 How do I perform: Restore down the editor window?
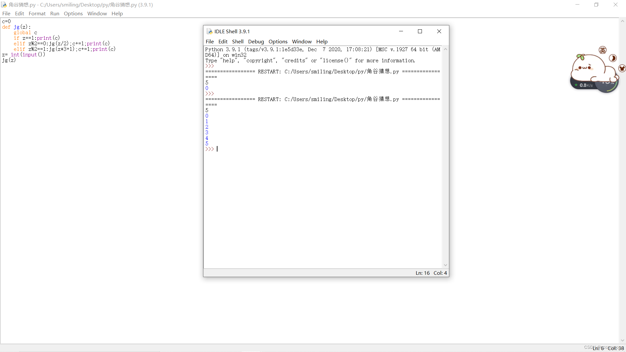click(596, 5)
